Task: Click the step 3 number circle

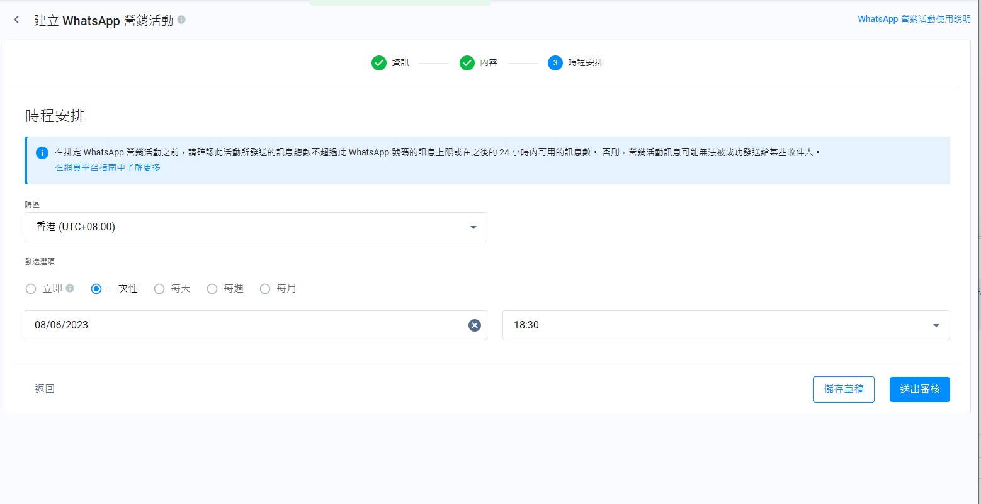Action: tap(555, 63)
